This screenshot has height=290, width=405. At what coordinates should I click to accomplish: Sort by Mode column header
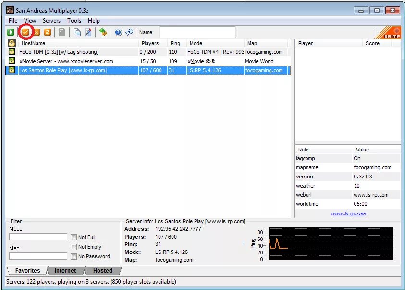215,43
